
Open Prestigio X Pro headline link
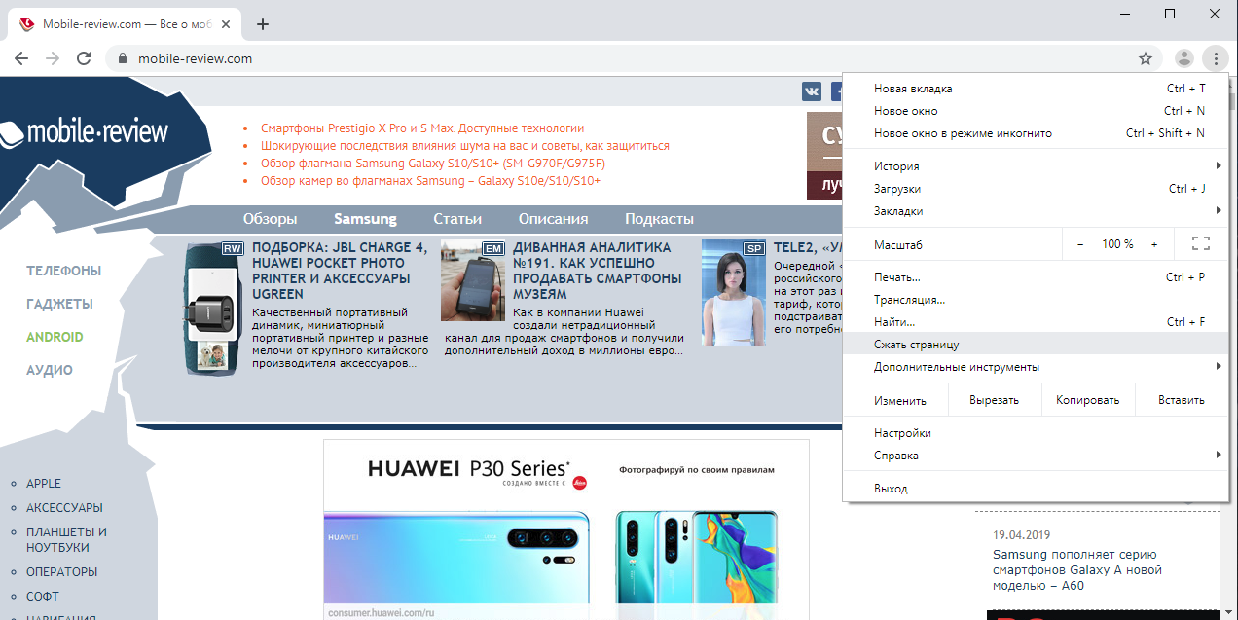(422, 128)
